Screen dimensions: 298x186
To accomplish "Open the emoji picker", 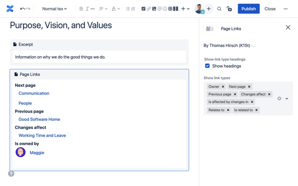I will point(165,9).
